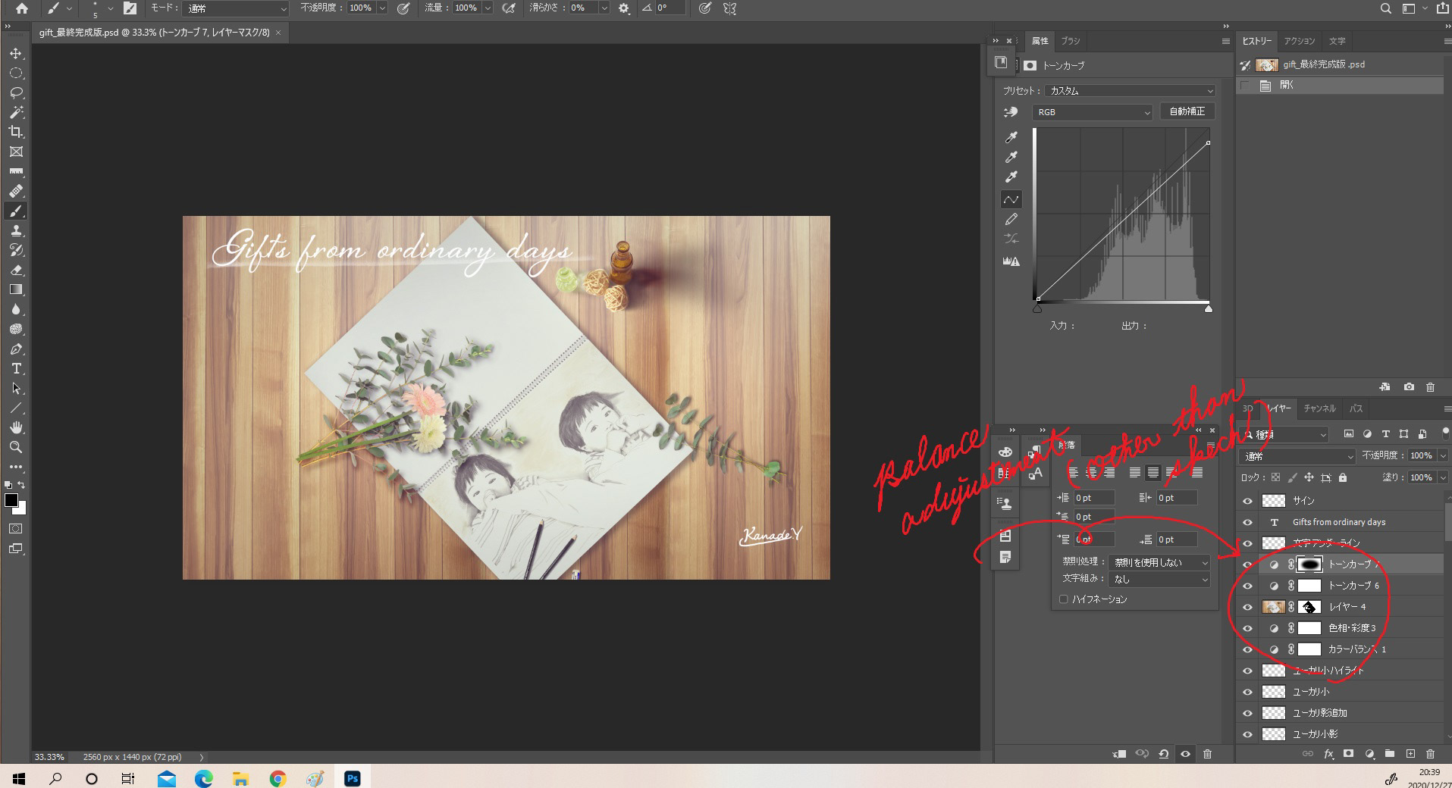Open the Layers 不透明度 dropdown arrow

click(1441, 456)
